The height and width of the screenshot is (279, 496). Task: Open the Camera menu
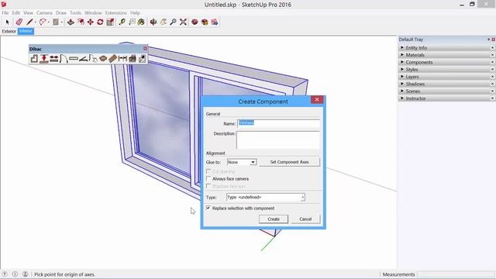[x=44, y=12]
